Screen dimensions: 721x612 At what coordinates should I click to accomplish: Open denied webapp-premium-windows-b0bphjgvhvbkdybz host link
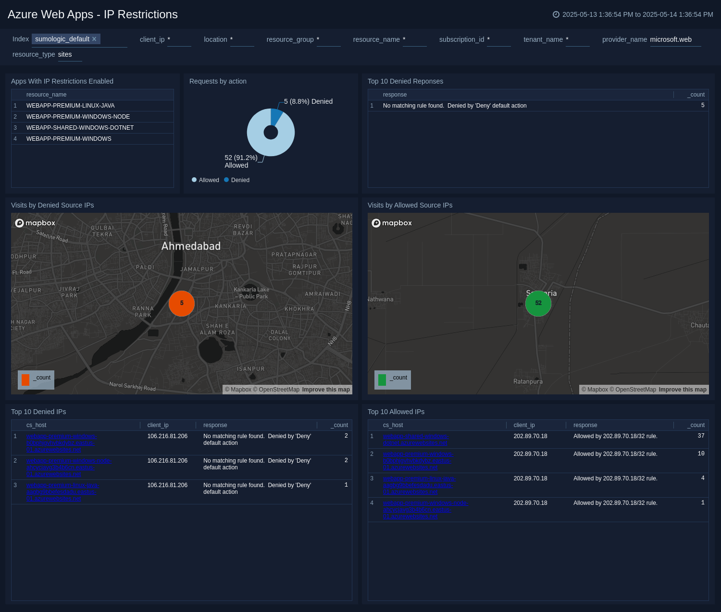pyautogui.click(x=62, y=443)
